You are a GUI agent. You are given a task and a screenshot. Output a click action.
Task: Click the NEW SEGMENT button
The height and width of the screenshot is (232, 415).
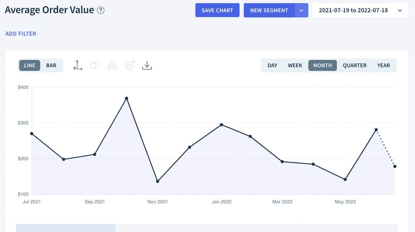(x=269, y=10)
